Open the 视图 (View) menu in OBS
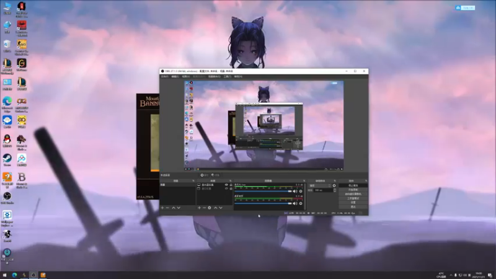Screen dimensions: 496x279 click(x=185, y=76)
